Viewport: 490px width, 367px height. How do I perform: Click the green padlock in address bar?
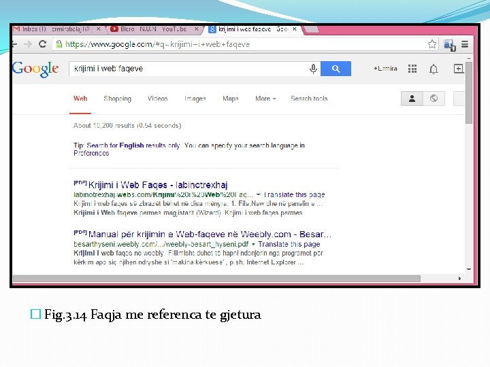point(59,44)
